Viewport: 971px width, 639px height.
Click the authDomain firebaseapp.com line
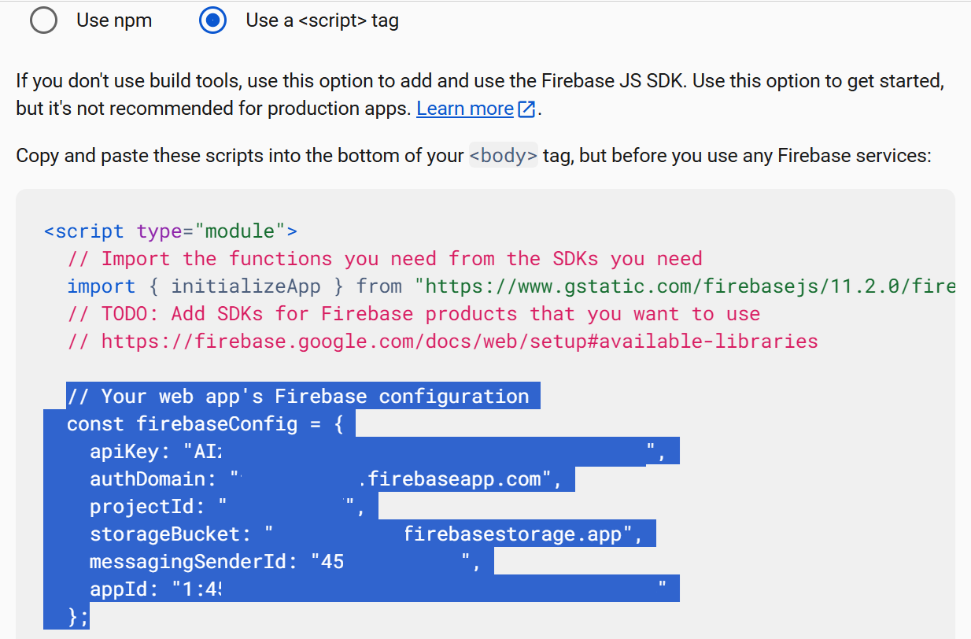(x=327, y=479)
